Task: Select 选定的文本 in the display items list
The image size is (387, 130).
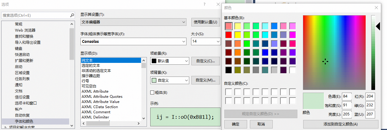Action: [111, 65]
